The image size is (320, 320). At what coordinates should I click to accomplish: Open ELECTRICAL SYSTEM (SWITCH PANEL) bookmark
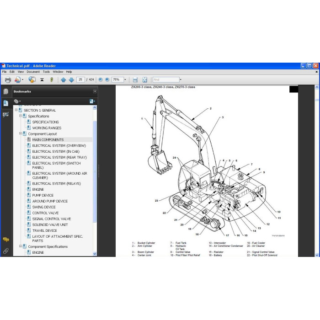(57, 165)
